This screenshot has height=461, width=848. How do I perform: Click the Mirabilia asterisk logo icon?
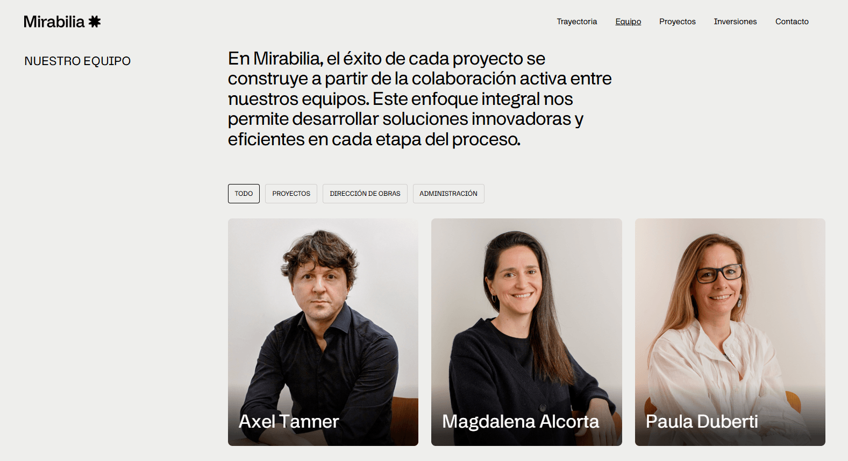pos(95,22)
